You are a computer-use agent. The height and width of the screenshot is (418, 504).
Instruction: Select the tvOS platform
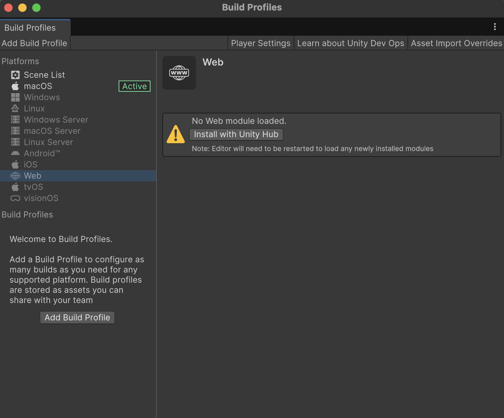pos(78,187)
